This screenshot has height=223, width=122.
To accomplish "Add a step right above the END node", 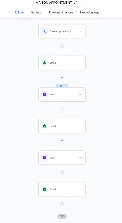I will point(62,204).
